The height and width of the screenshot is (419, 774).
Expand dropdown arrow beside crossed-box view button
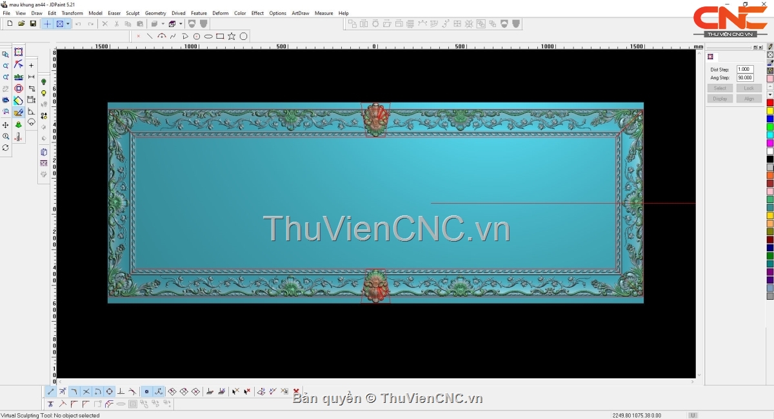(x=68, y=24)
